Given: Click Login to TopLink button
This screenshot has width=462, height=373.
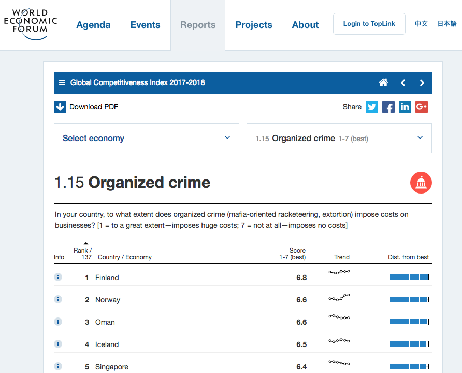Looking at the screenshot, I should click(x=369, y=24).
